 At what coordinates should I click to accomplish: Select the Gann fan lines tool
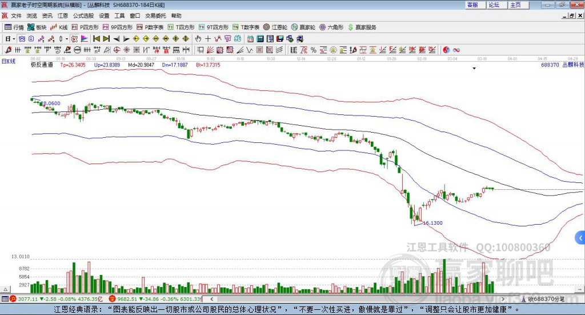point(210,50)
